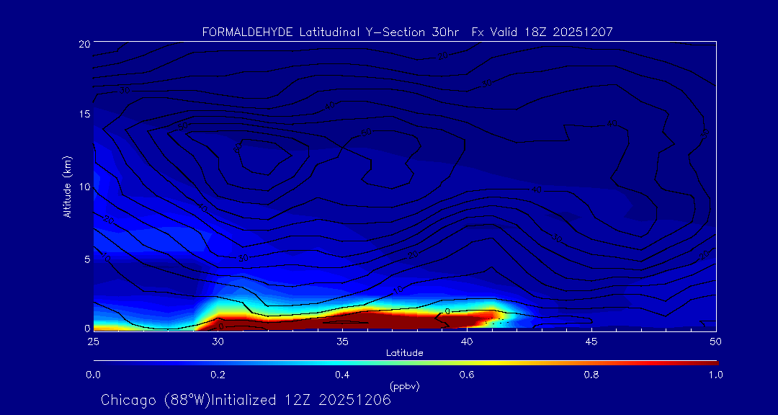Click latitude axis tick label 35
The width and height of the screenshot is (778, 415).
[x=342, y=342]
